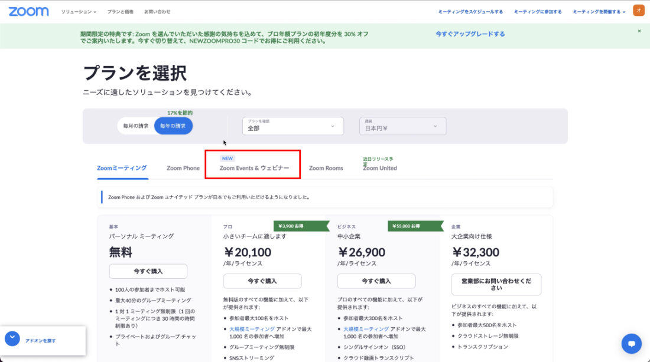Click the ¥26,900 price text
Image resolution: width=650 pixels, height=362 pixels.
pos(362,252)
